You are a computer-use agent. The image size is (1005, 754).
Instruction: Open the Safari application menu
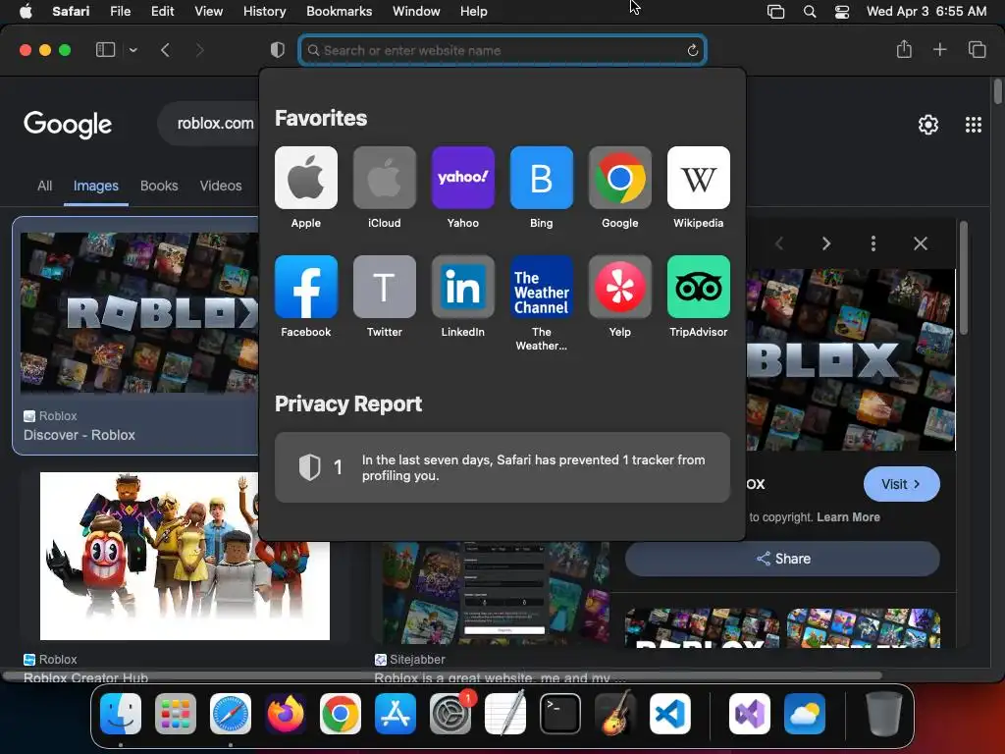pos(71,12)
